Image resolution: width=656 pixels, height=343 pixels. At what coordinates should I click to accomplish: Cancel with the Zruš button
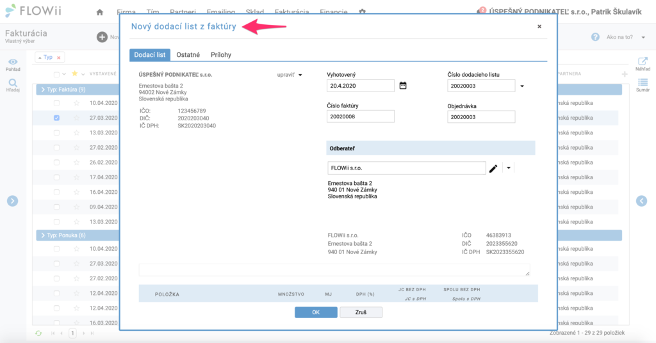[x=361, y=312]
